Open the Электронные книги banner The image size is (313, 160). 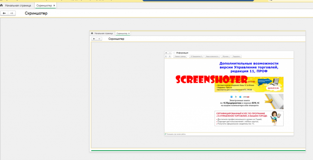[249, 101]
